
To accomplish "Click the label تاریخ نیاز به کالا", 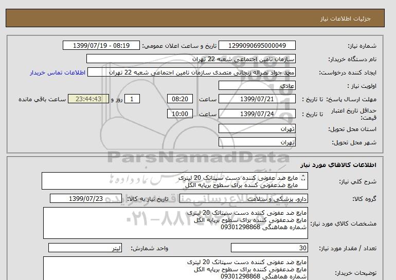I will point(148,199).
